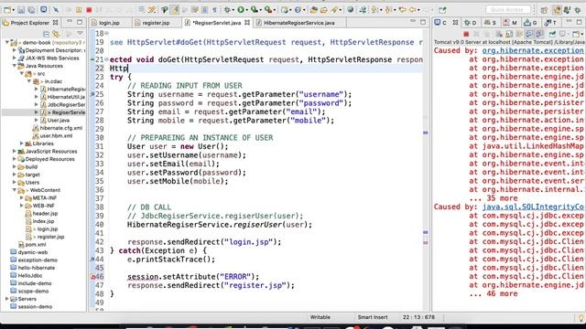Toggle Link with Editor in Project Explorer
The height and width of the screenshot is (329, 586).
pyautogui.click(x=56, y=34)
